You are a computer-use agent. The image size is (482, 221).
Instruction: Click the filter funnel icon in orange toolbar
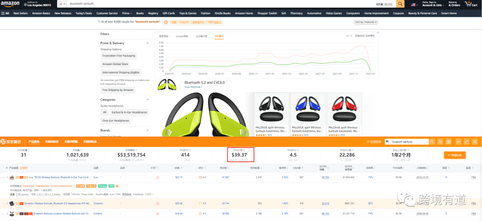(x=440, y=142)
